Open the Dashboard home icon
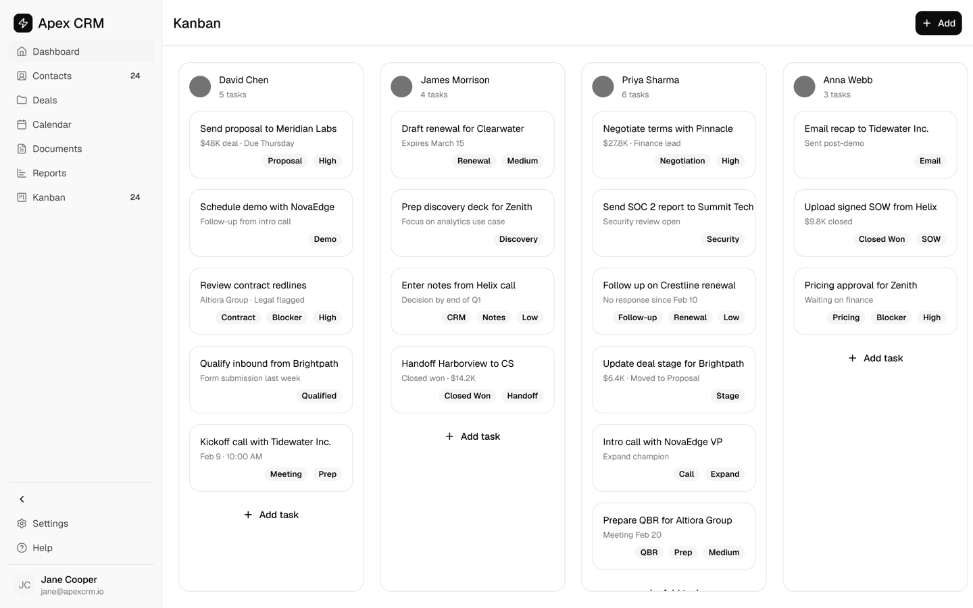Viewport: 973px width, 608px height. [x=22, y=51]
